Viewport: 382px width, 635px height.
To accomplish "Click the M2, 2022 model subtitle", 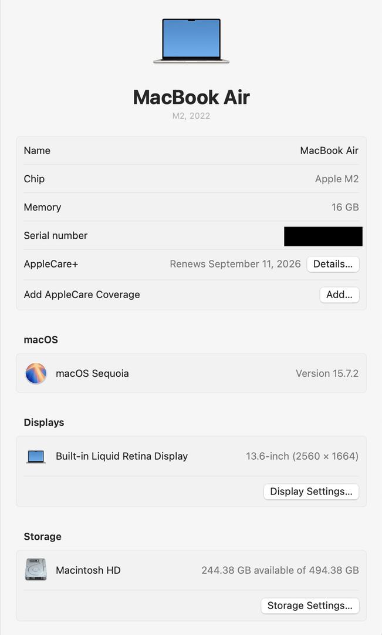I will [x=191, y=116].
